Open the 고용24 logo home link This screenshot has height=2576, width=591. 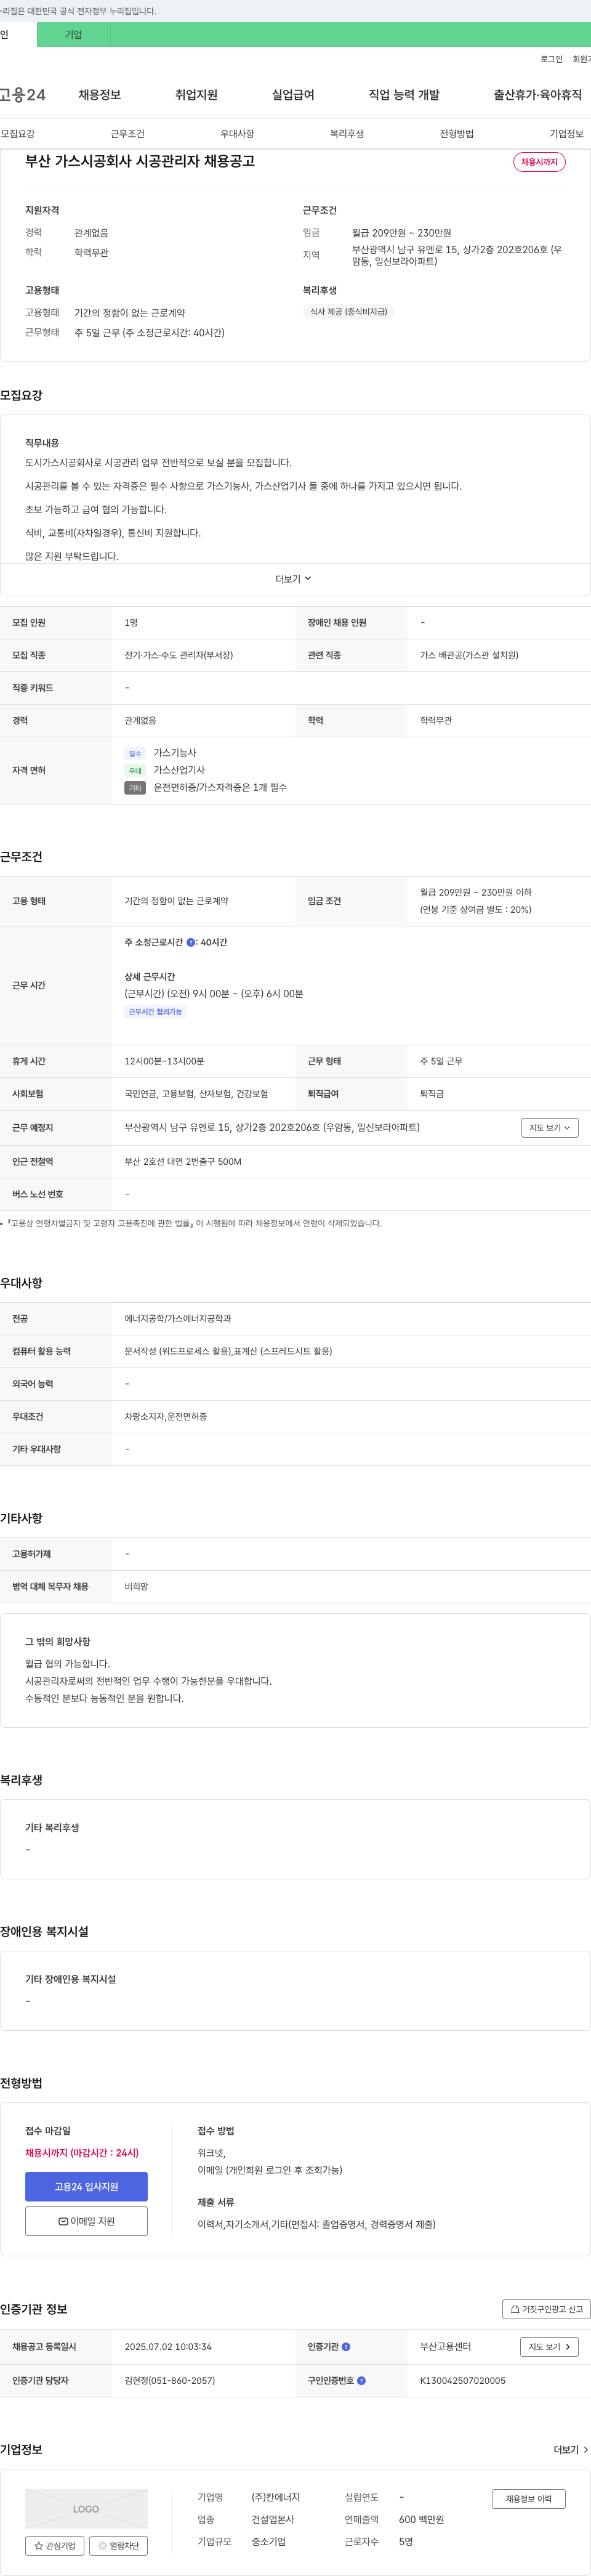click(x=22, y=95)
